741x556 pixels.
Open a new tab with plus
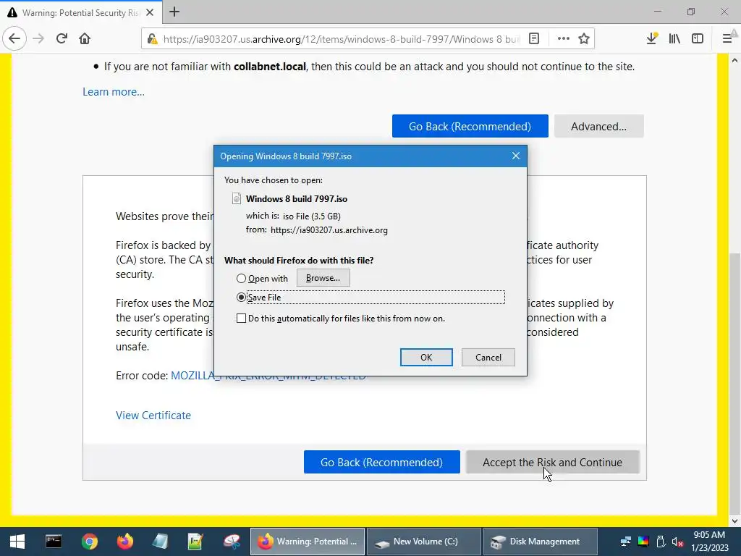coord(174,12)
